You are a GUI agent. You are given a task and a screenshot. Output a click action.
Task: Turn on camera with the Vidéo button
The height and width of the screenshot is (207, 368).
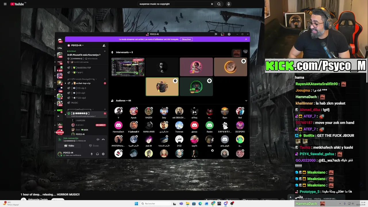(x=69, y=146)
